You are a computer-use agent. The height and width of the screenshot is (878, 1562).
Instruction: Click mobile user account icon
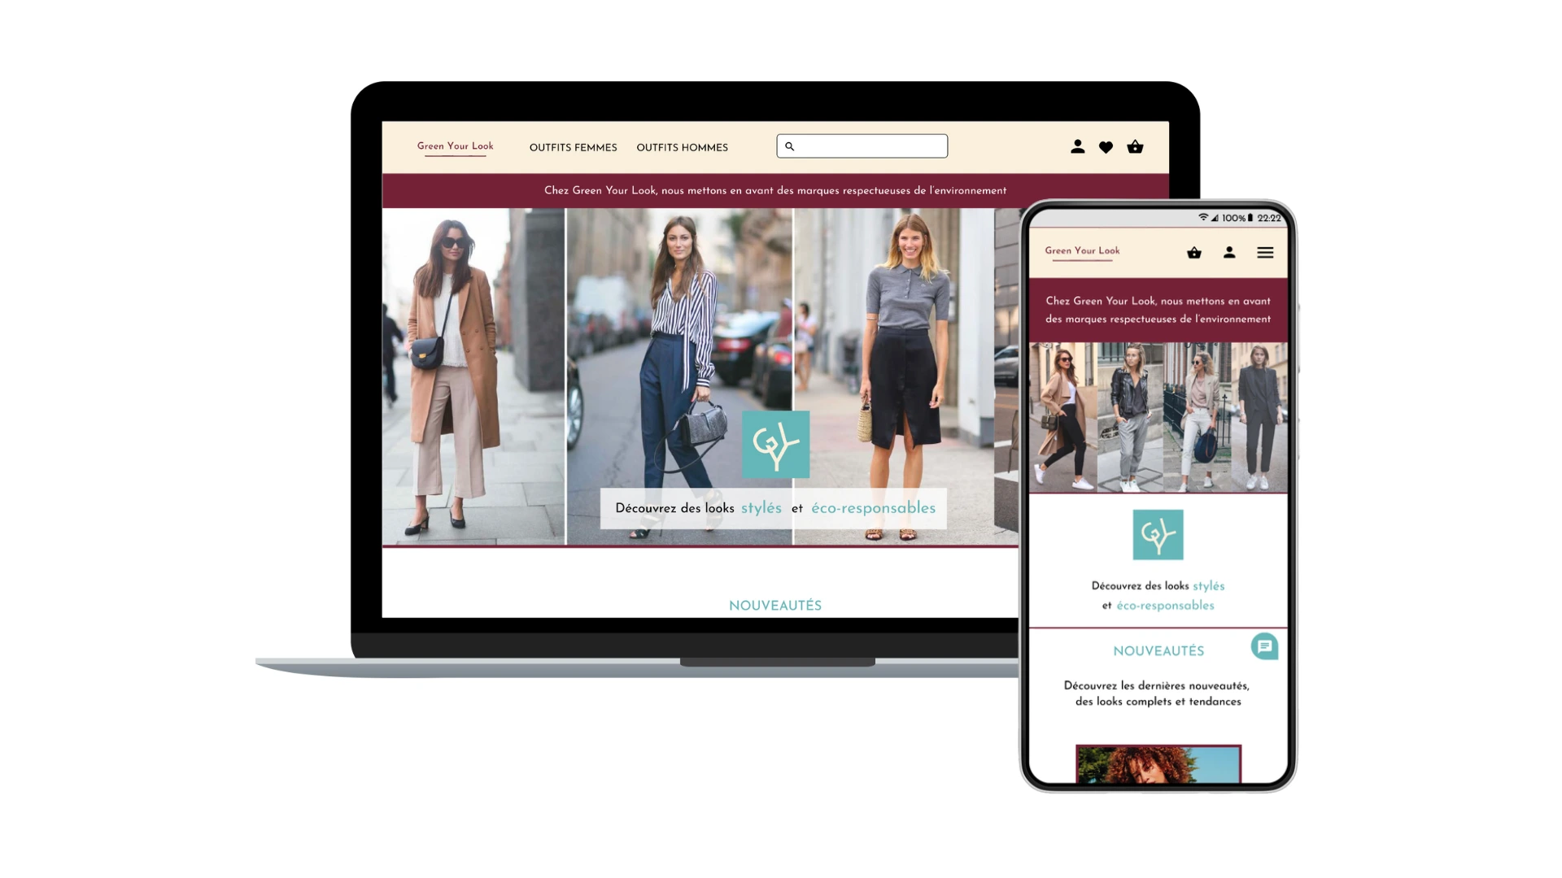(1228, 252)
